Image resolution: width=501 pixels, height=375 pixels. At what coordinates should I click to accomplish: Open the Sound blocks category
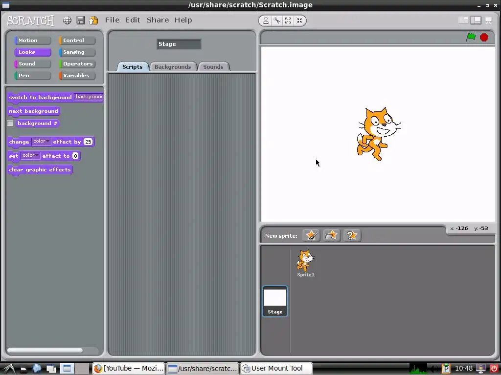32,64
